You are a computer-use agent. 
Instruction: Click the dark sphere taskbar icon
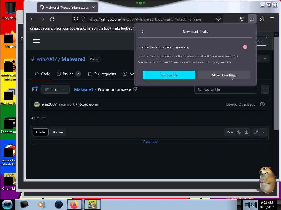point(58,205)
